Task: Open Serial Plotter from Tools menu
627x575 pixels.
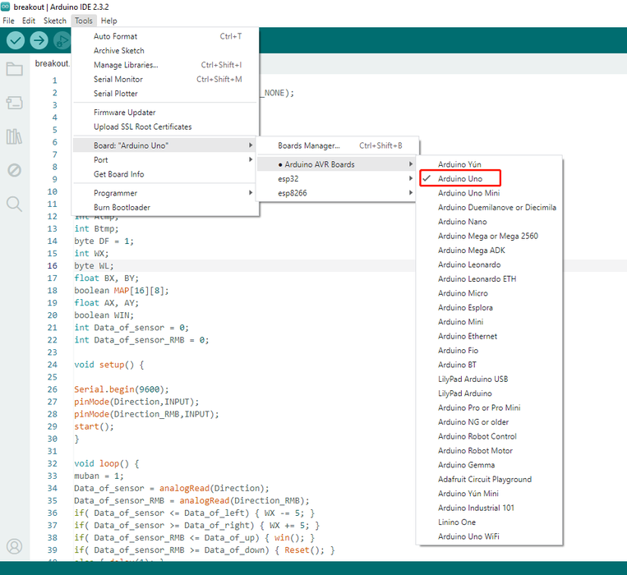Action: tap(166, 94)
